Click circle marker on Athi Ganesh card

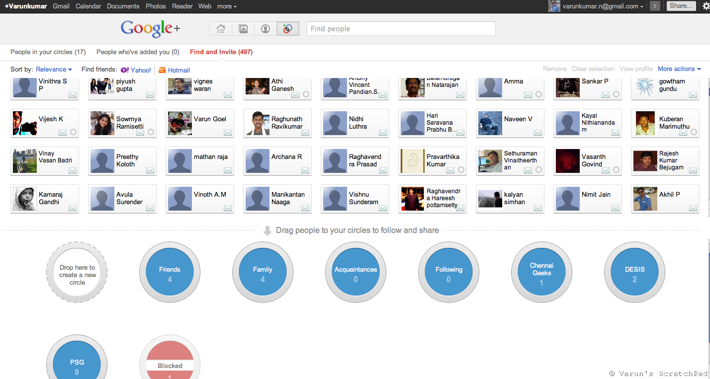[306, 94]
